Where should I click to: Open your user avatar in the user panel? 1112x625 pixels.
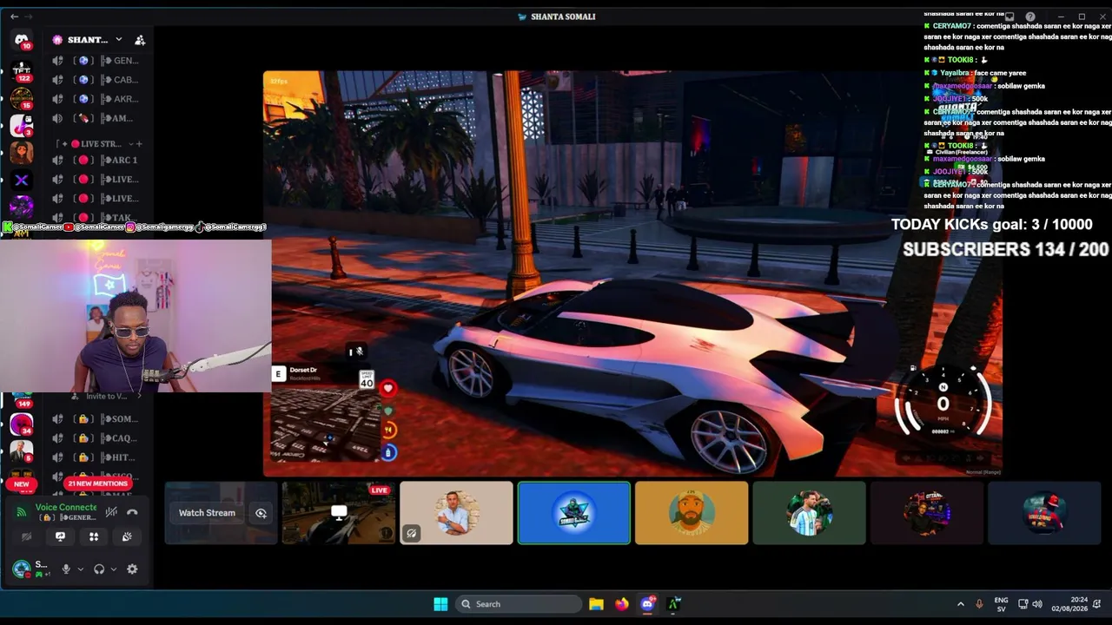click(22, 569)
